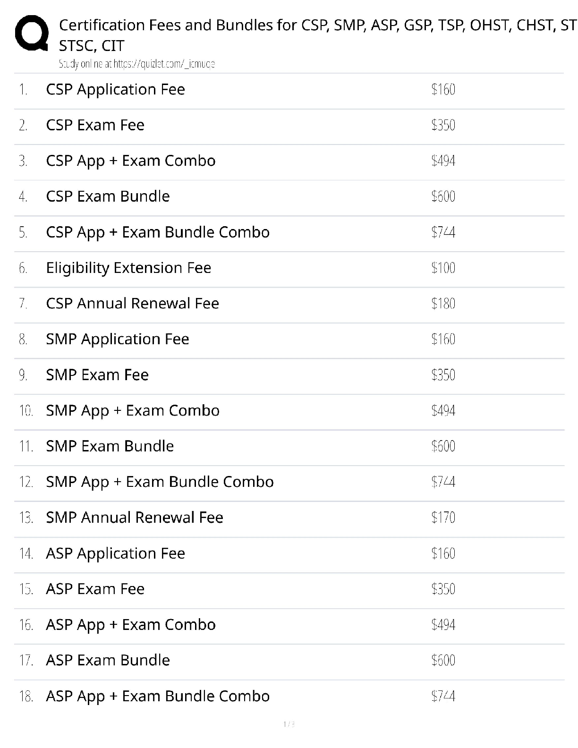Select the $180 renewal fee value
Image resolution: width=578 pixels, height=748 pixels.
point(443,304)
